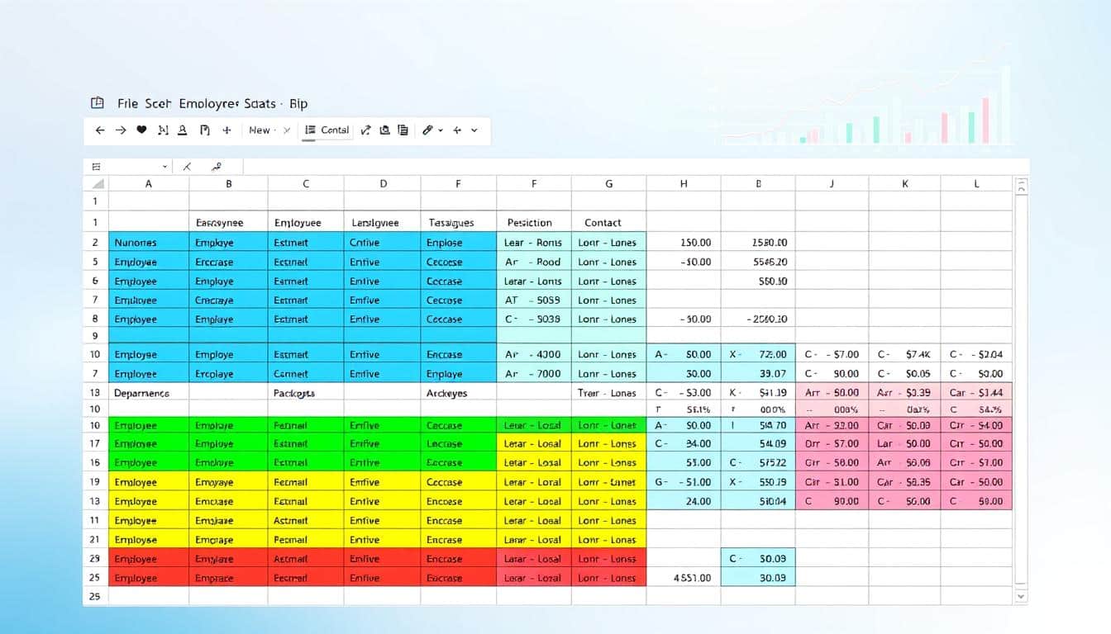Click the underlined A text icon
Screen dimensions: 1111x634
click(x=182, y=130)
